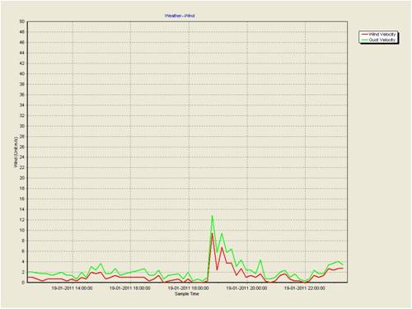This screenshot has width=412, height=309.
Task: Click the green Gust Velocity legend line swatch
Action: point(364,40)
